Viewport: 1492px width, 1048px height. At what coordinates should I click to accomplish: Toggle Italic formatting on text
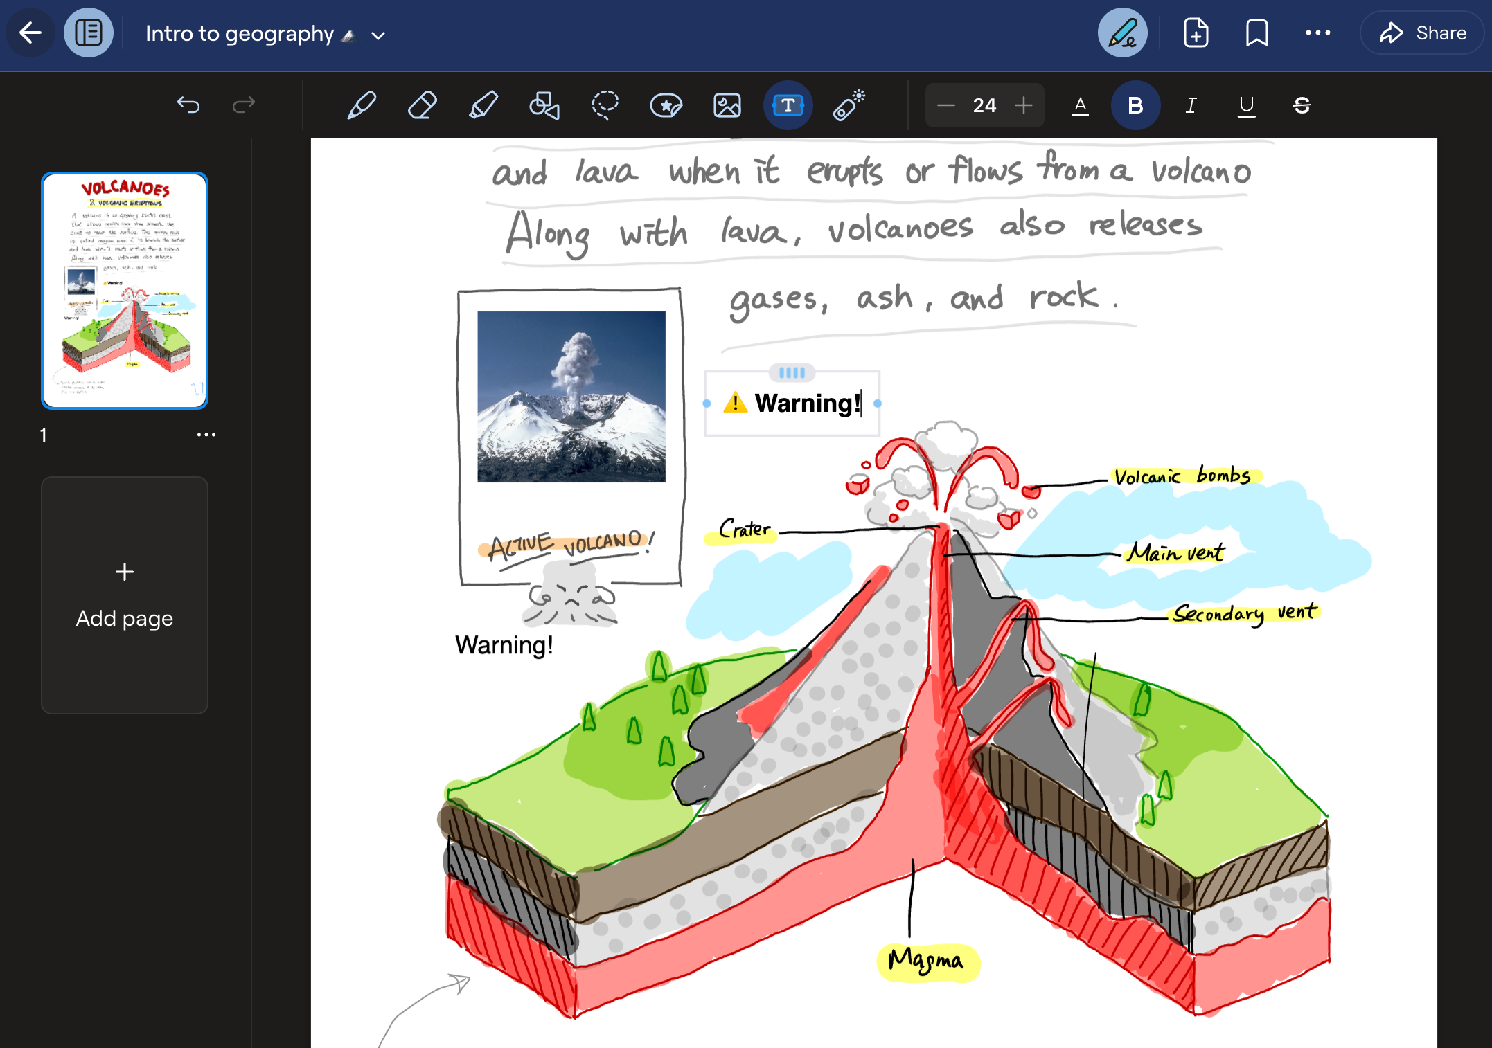point(1190,105)
